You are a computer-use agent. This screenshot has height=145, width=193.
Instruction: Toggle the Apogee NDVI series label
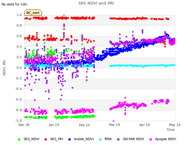point(166,139)
